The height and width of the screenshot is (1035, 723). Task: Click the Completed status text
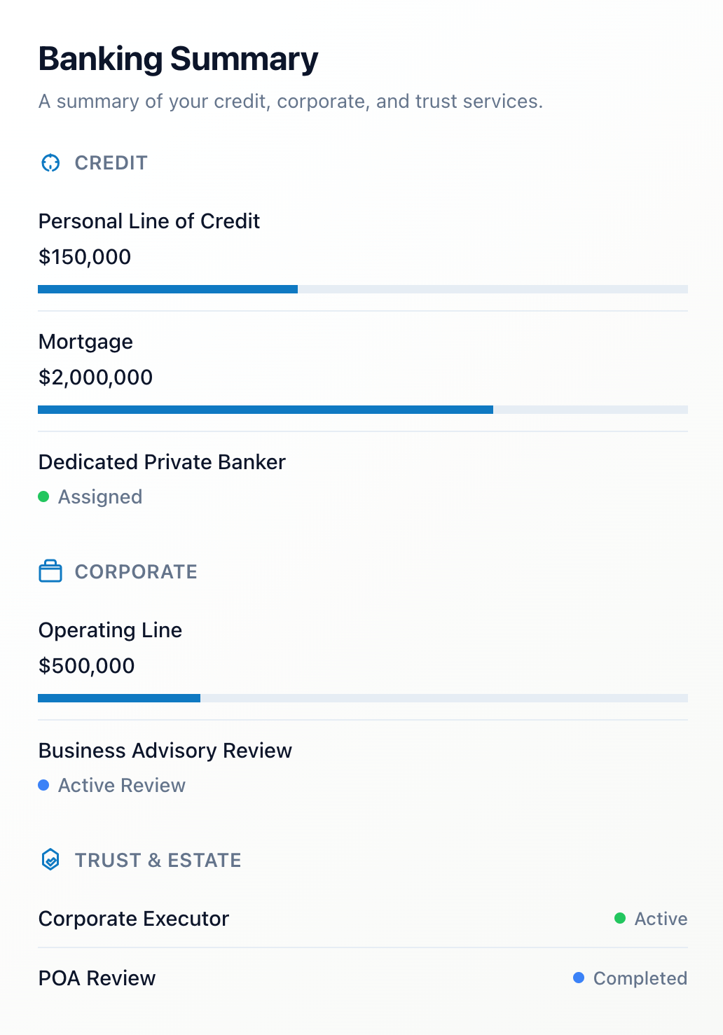[640, 978]
